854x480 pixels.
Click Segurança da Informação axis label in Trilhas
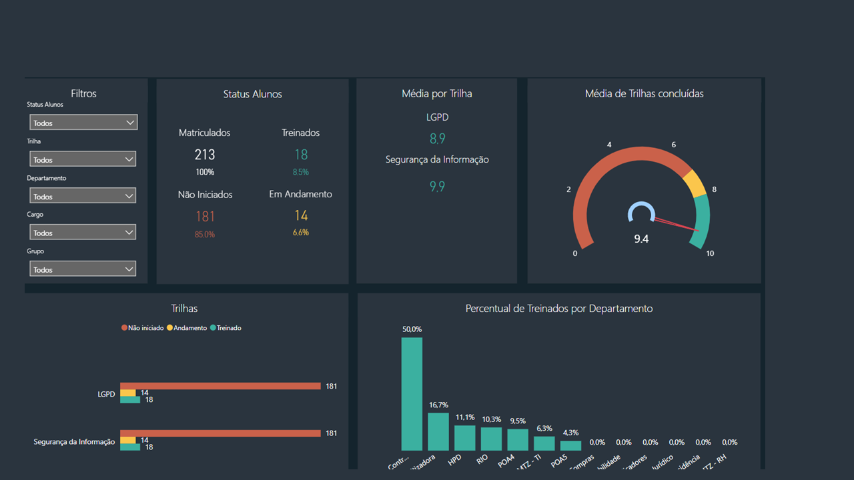(x=74, y=441)
